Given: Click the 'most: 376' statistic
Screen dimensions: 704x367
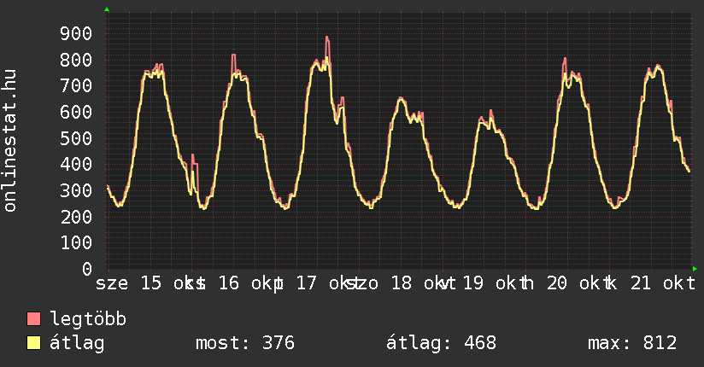Looking at the screenshot, I should (245, 343).
